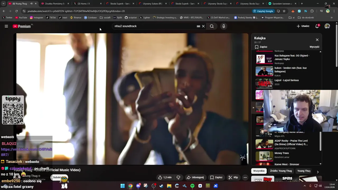
Task: Dislike the Young Thug video
Action: click(x=178, y=177)
